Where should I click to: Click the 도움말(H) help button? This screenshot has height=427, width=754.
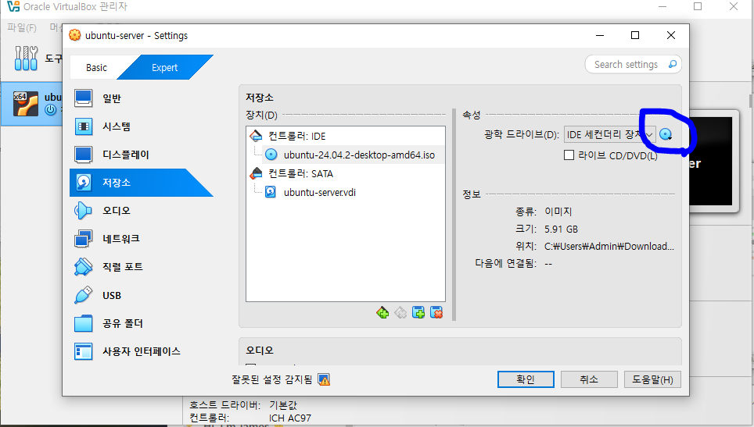pos(652,379)
